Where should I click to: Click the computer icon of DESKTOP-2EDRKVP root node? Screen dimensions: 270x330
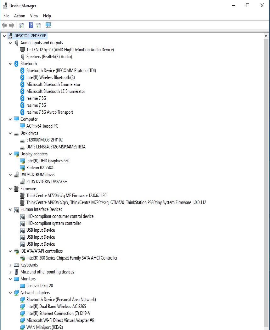click(10, 36)
